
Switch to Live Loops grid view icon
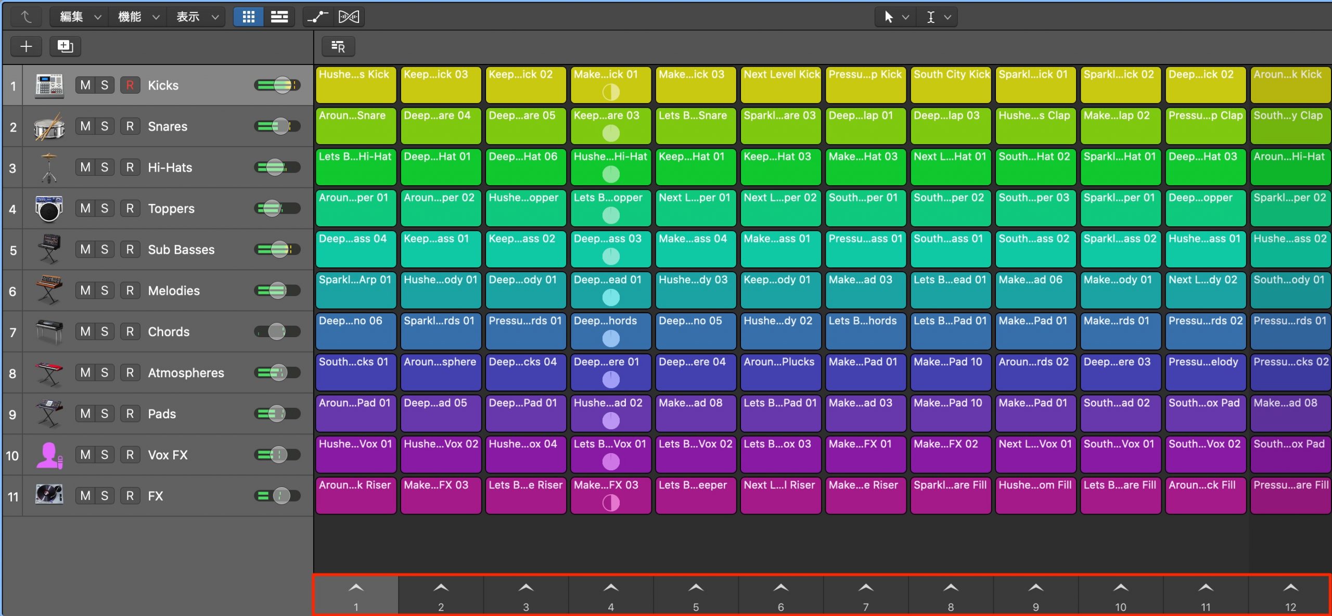(248, 17)
